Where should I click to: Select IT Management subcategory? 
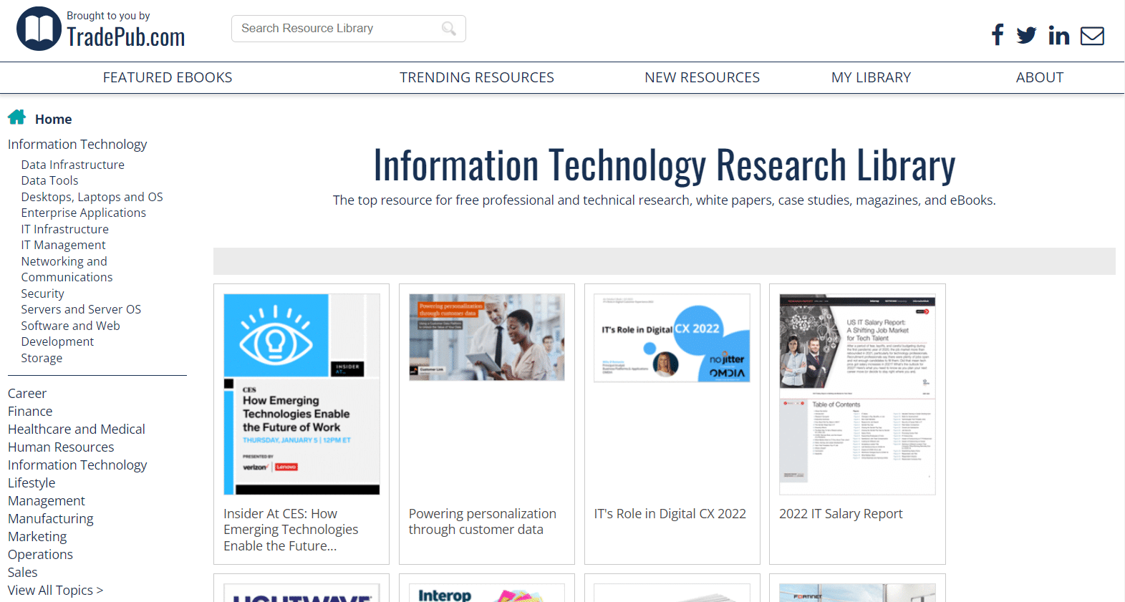(x=63, y=245)
